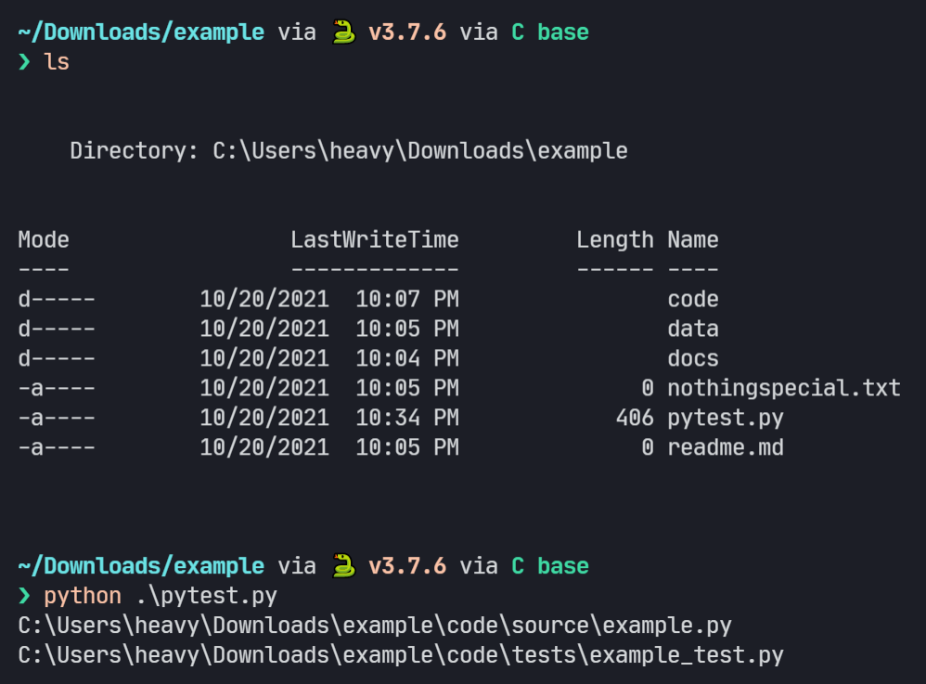The width and height of the screenshot is (926, 684).
Task: Click the LastWriteTime column header
Action: 375,239
